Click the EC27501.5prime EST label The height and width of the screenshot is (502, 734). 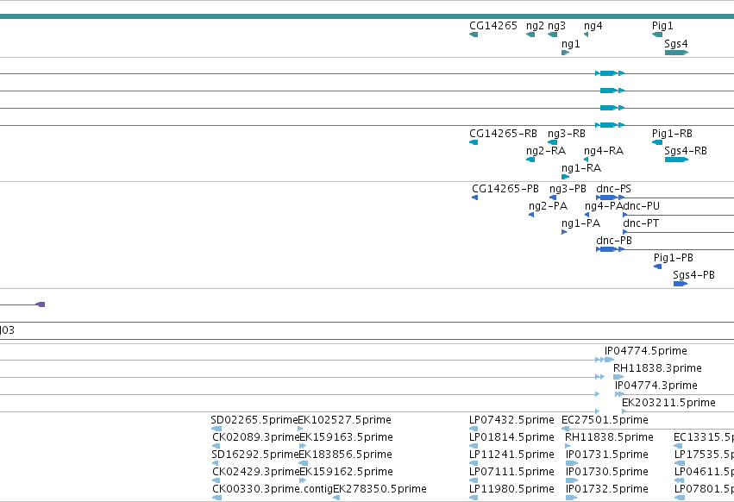click(x=605, y=421)
